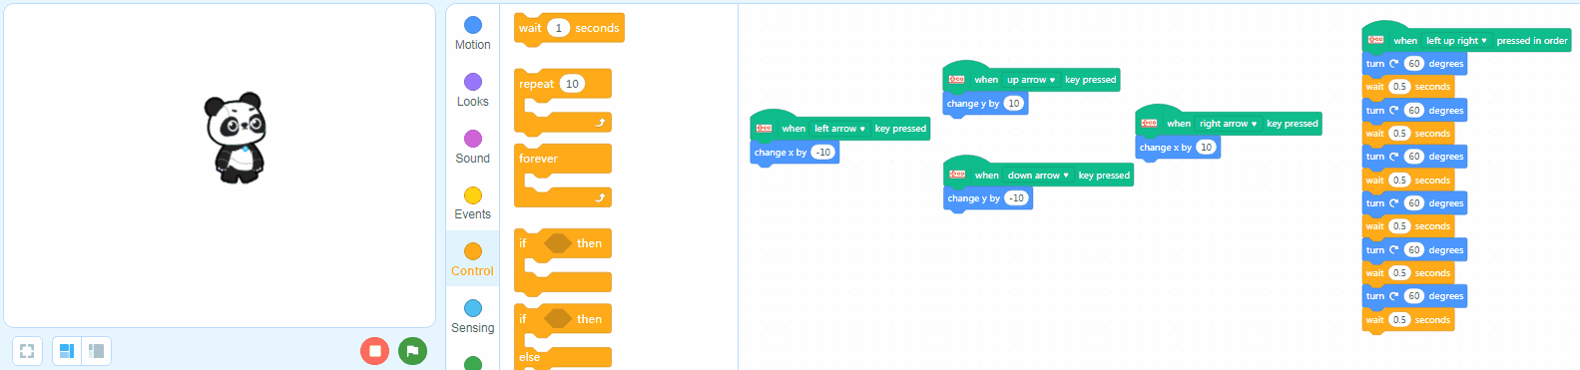The height and width of the screenshot is (370, 1580).
Task: Click the 'pressed in order' hat block label
Action: (1531, 41)
